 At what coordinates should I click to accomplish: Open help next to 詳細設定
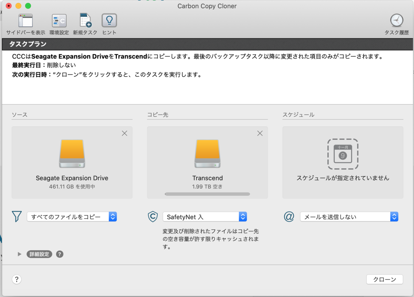tap(60, 254)
